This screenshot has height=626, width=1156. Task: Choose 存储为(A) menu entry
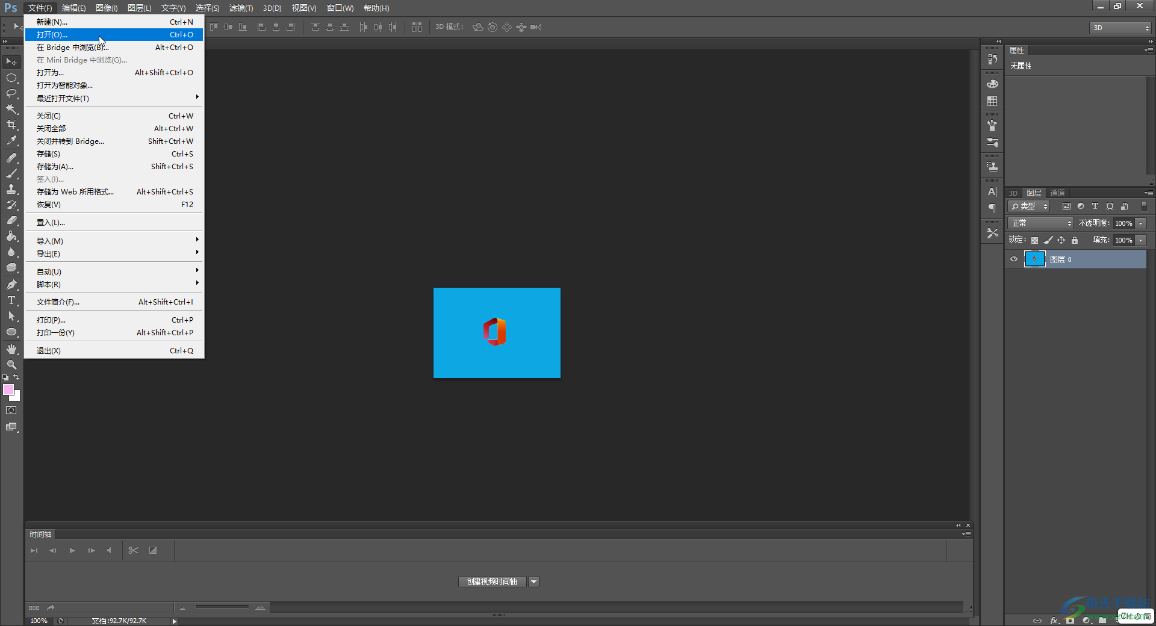pyautogui.click(x=114, y=166)
